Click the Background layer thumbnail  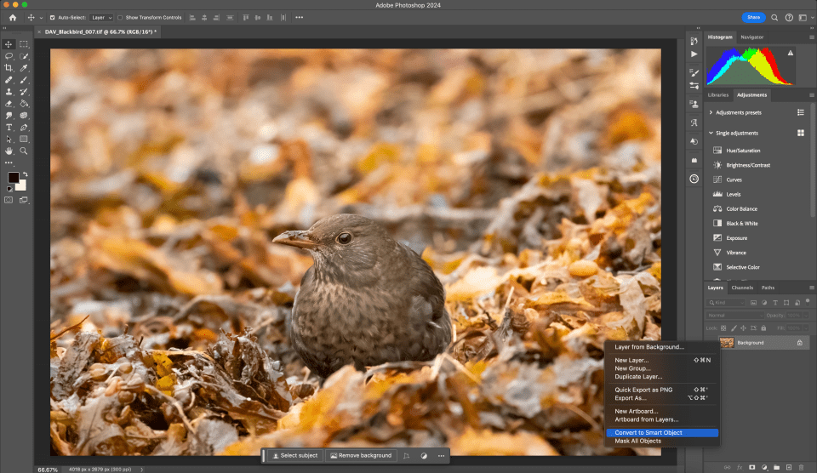[727, 343]
